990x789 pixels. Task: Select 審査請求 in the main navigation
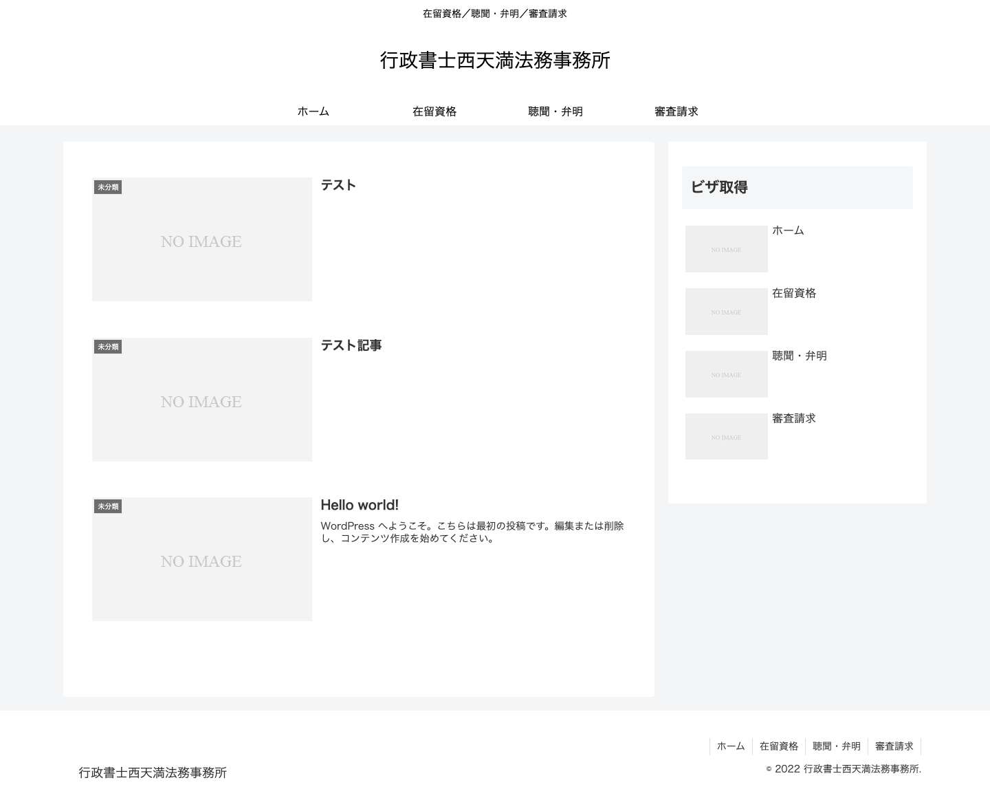pyautogui.click(x=676, y=111)
